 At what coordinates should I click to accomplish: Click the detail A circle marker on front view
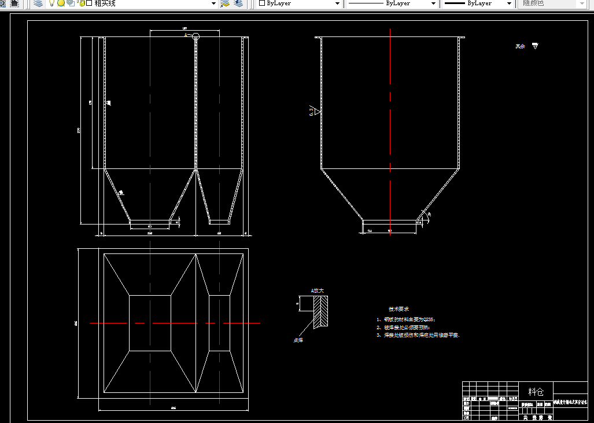coord(196,36)
